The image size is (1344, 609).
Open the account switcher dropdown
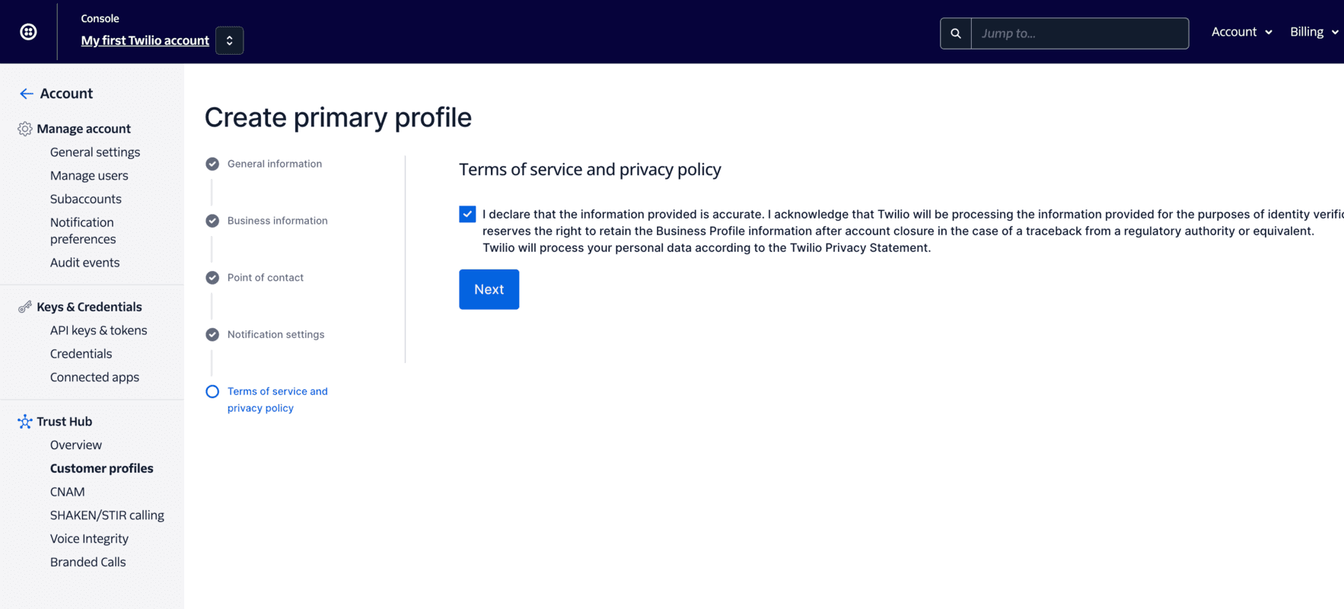pyautogui.click(x=229, y=40)
